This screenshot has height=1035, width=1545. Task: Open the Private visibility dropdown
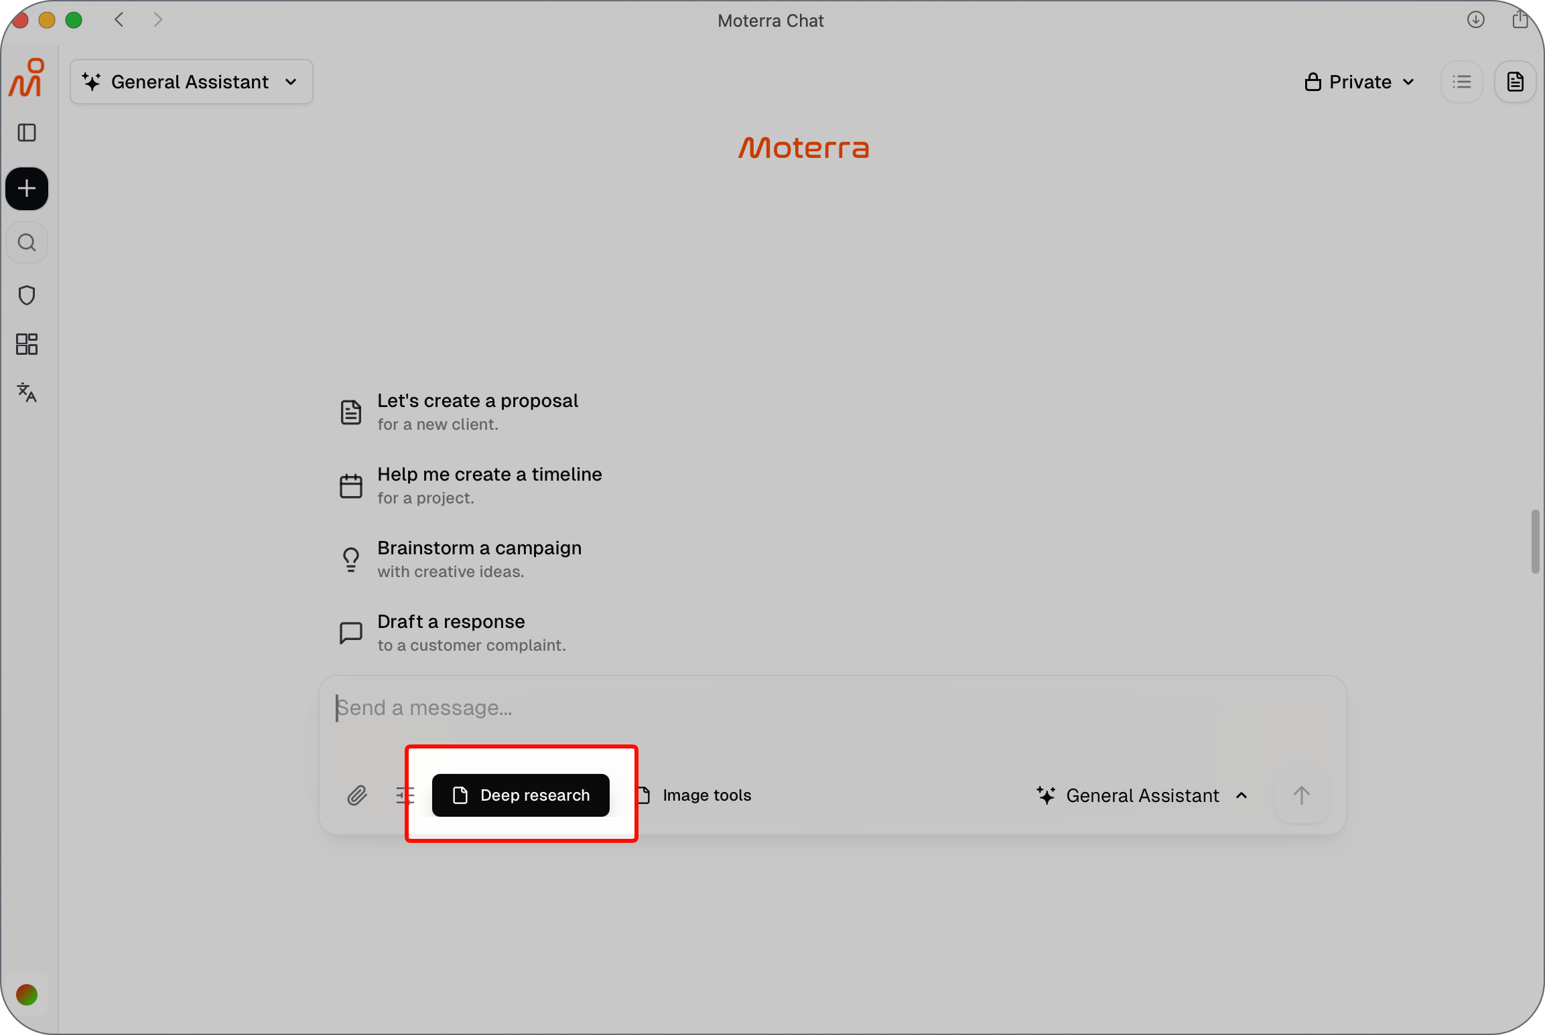1360,82
